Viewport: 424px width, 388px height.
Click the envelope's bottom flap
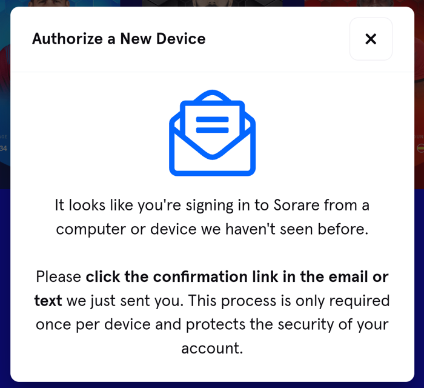tap(212, 154)
